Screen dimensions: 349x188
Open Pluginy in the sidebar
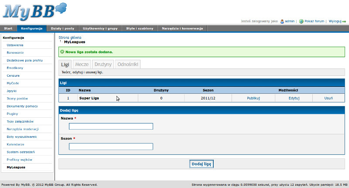point(13,113)
